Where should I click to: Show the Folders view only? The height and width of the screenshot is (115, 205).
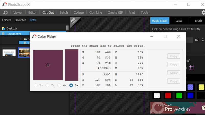click(x=7, y=20)
